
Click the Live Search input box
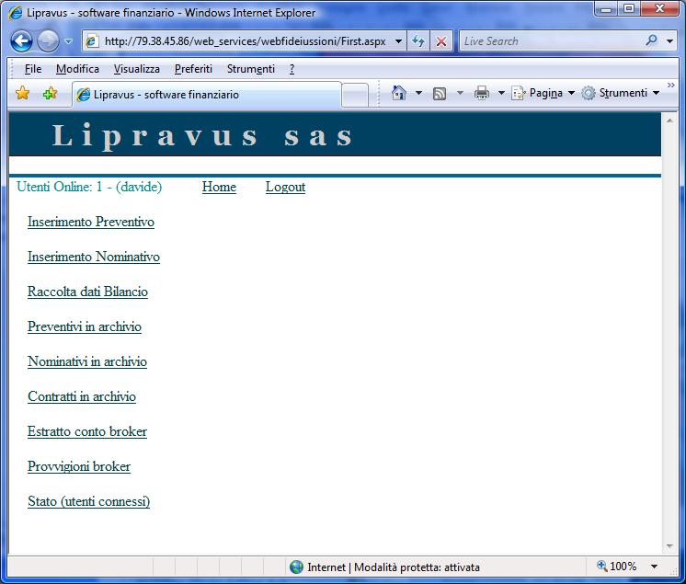point(552,41)
